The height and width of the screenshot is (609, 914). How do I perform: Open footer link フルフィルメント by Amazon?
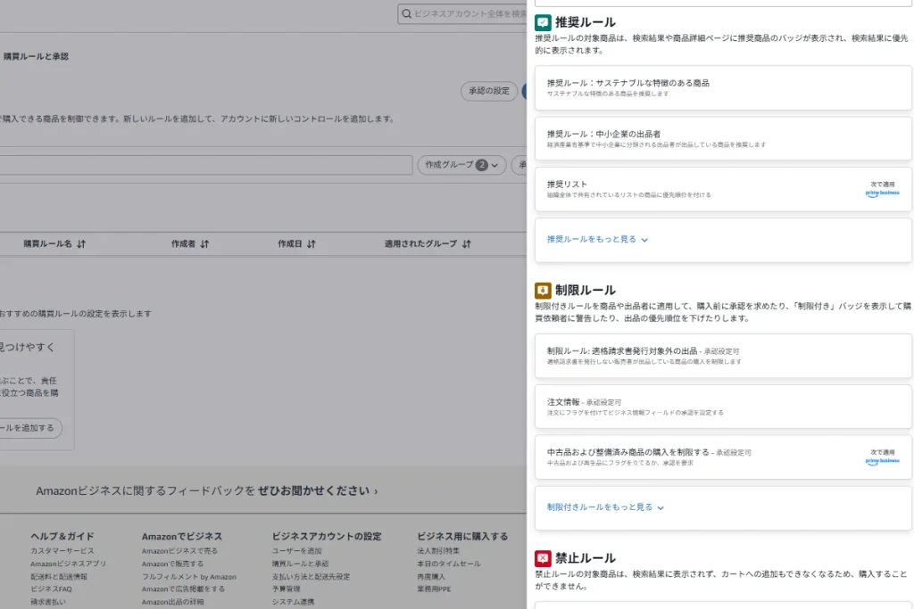pyautogui.click(x=189, y=576)
